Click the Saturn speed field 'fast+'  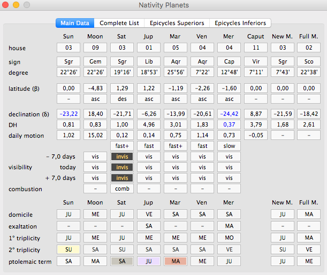point(122,146)
